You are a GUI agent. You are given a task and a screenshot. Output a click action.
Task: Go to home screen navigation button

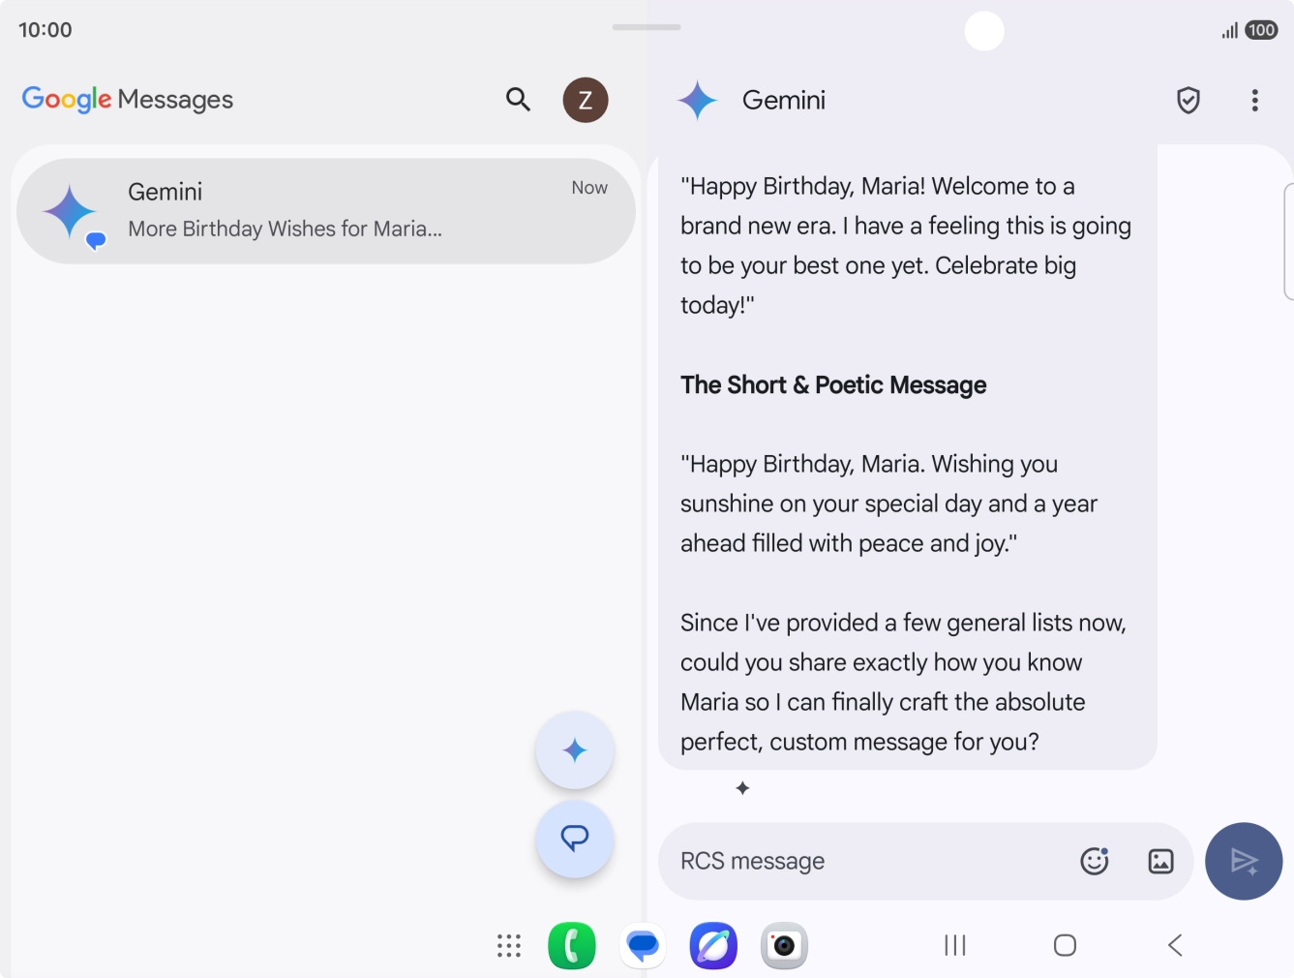pyautogui.click(x=1065, y=945)
